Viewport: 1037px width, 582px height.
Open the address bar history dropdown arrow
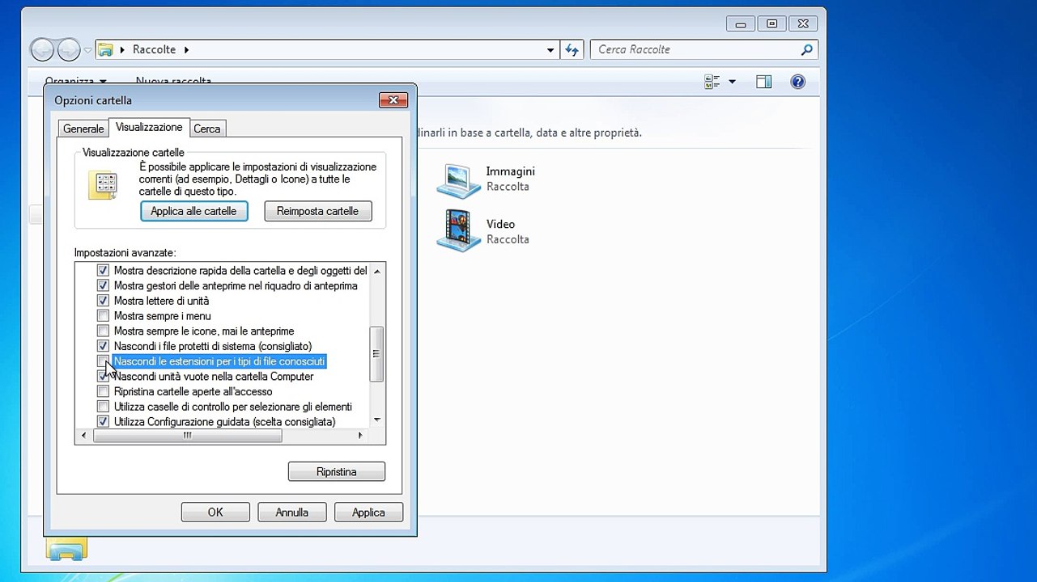[x=550, y=50]
